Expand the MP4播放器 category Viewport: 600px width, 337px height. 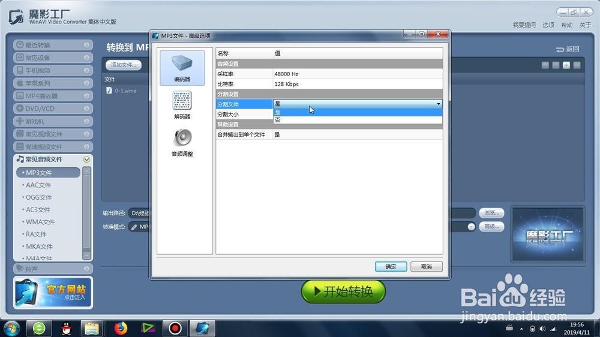pos(53,95)
